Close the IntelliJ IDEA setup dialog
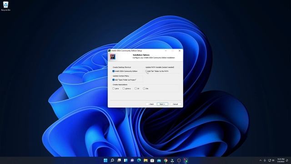Viewport: 291px width, 164px height. [x=180, y=51]
